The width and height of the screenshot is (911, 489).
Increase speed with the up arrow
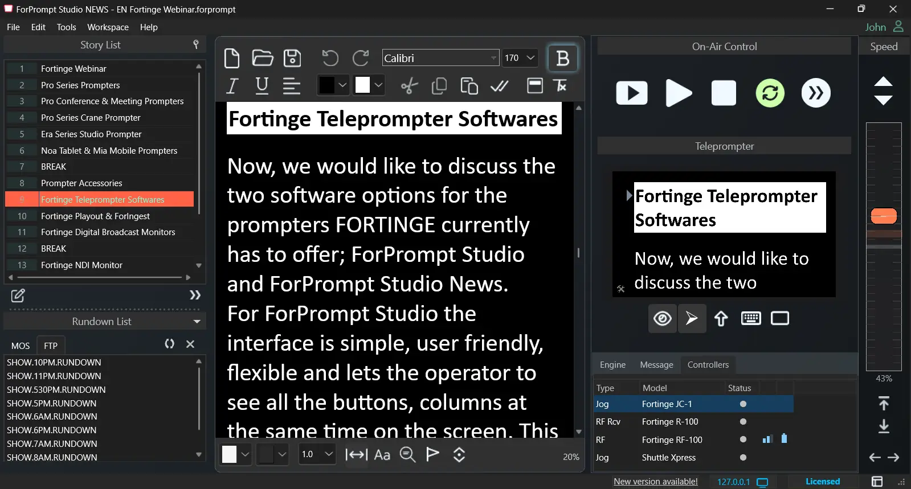(883, 81)
